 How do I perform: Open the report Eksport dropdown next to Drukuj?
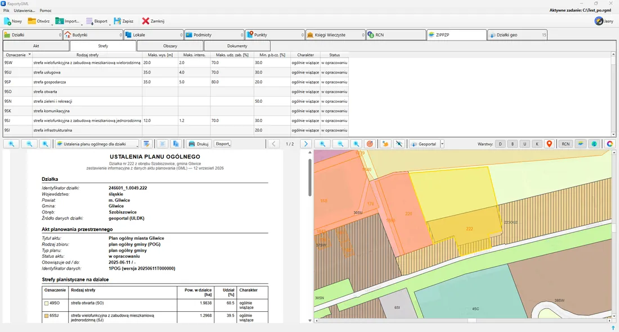(223, 144)
